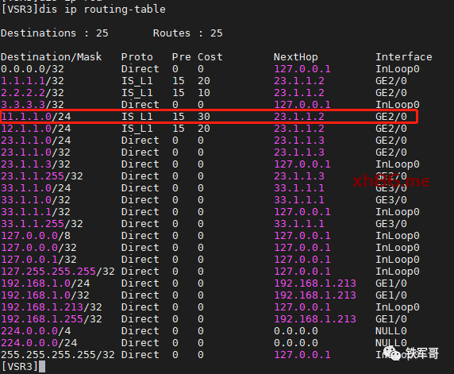
Task: Click preference 15 in the 12.1.1.0/24 row
Action: tap(179, 129)
